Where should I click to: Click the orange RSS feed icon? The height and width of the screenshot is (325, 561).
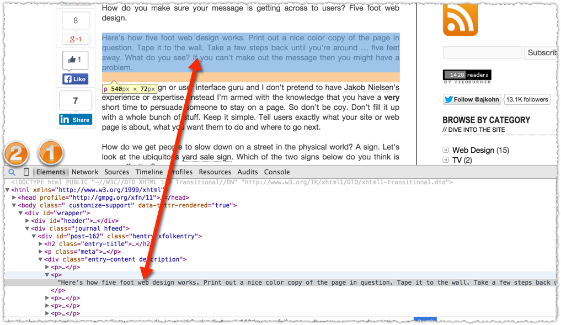point(461,19)
